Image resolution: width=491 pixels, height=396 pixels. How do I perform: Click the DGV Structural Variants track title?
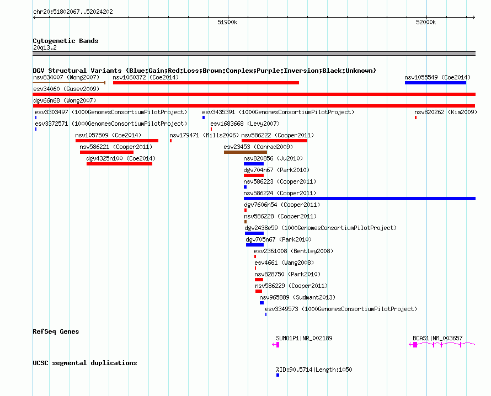pos(204,71)
